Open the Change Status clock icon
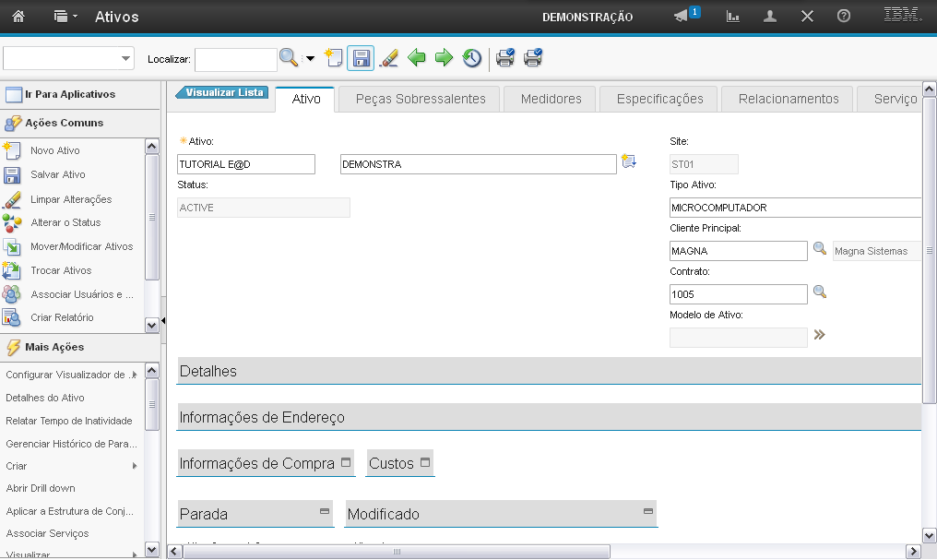This screenshot has width=937, height=560. pos(471,58)
